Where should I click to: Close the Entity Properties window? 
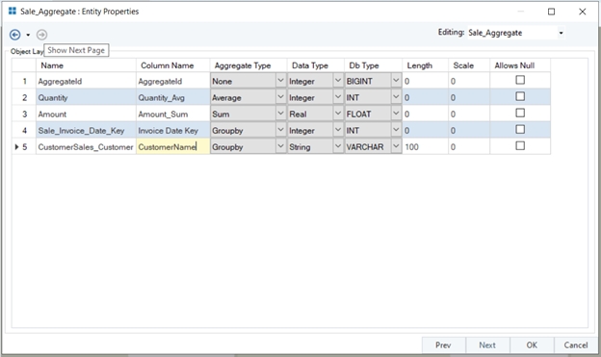click(582, 12)
